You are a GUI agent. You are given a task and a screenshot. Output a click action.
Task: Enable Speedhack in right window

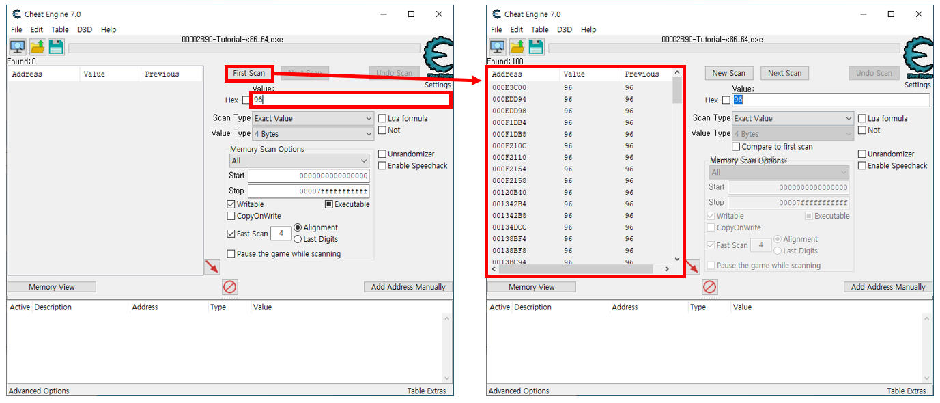click(862, 165)
